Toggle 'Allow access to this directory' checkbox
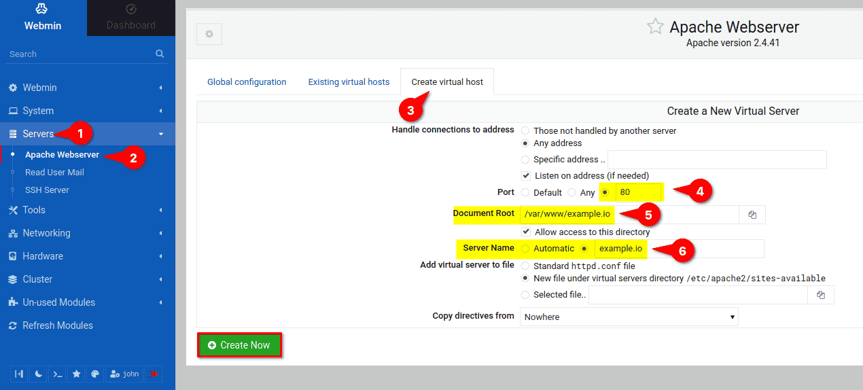 click(526, 232)
